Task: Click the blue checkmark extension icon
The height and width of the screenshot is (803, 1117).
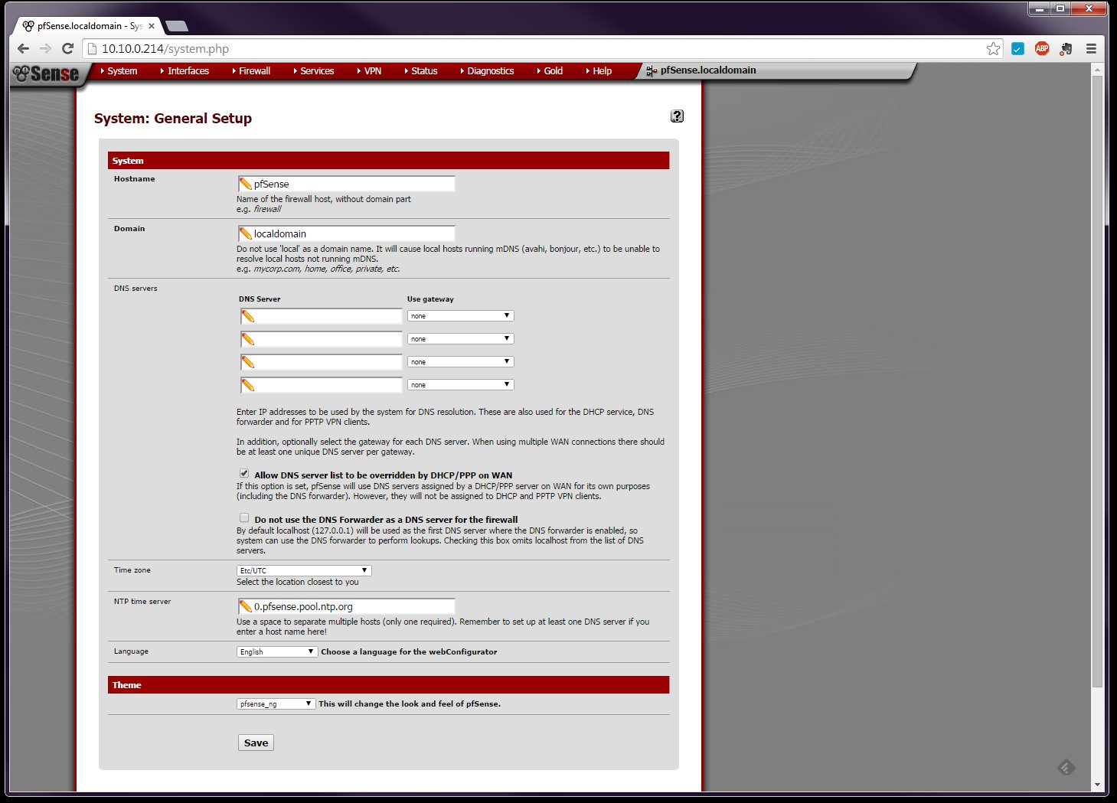Action: click(x=1017, y=48)
